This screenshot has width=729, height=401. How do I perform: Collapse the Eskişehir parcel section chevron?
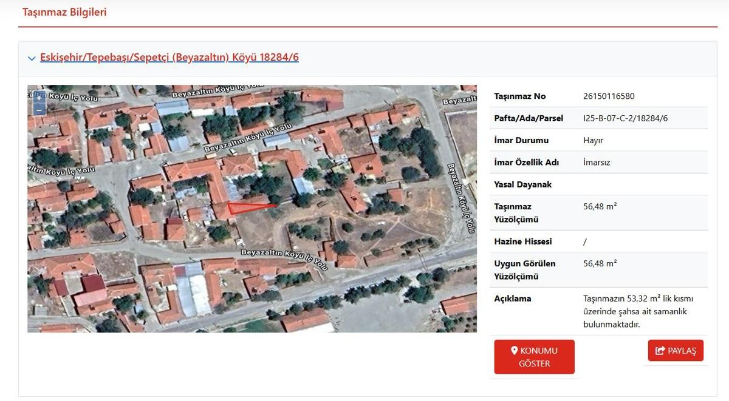pyautogui.click(x=32, y=58)
